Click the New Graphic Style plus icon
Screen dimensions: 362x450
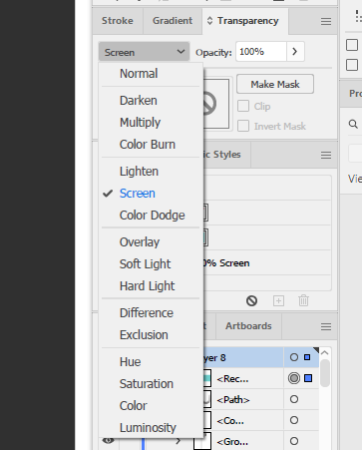pyautogui.click(x=278, y=301)
